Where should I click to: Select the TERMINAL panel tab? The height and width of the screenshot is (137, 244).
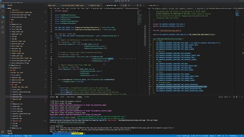coord(80,97)
